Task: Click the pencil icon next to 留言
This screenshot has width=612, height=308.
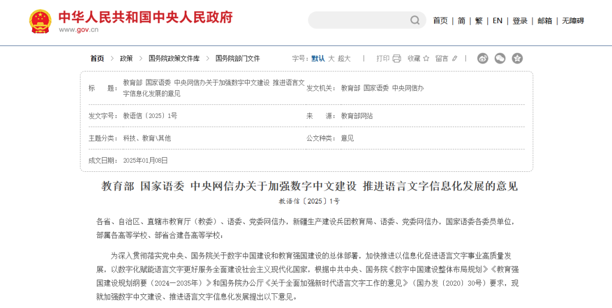Action: [454, 58]
